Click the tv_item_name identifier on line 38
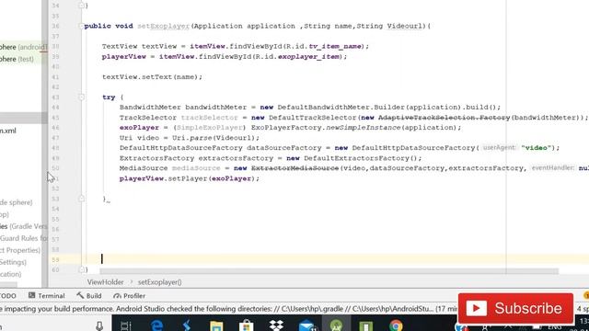Viewport: 589px width, 331px height. point(335,47)
